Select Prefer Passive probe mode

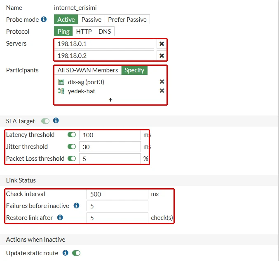pyautogui.click(x=127, y=19)
